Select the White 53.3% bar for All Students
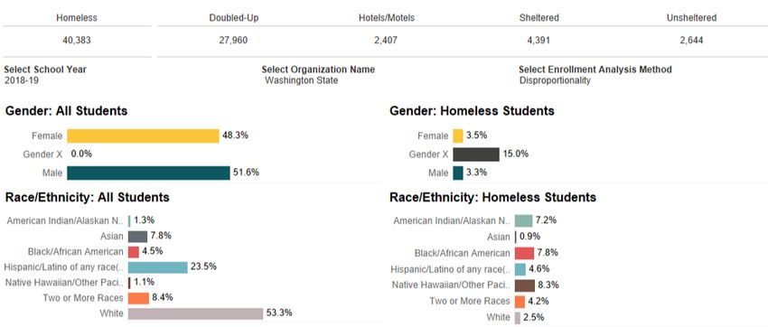Viewport: 768px width, 327px height. (196, 313)
